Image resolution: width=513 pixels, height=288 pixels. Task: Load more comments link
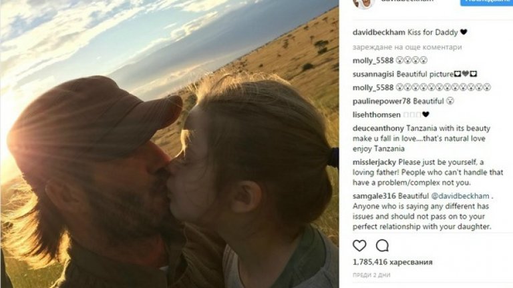(407, 47)
